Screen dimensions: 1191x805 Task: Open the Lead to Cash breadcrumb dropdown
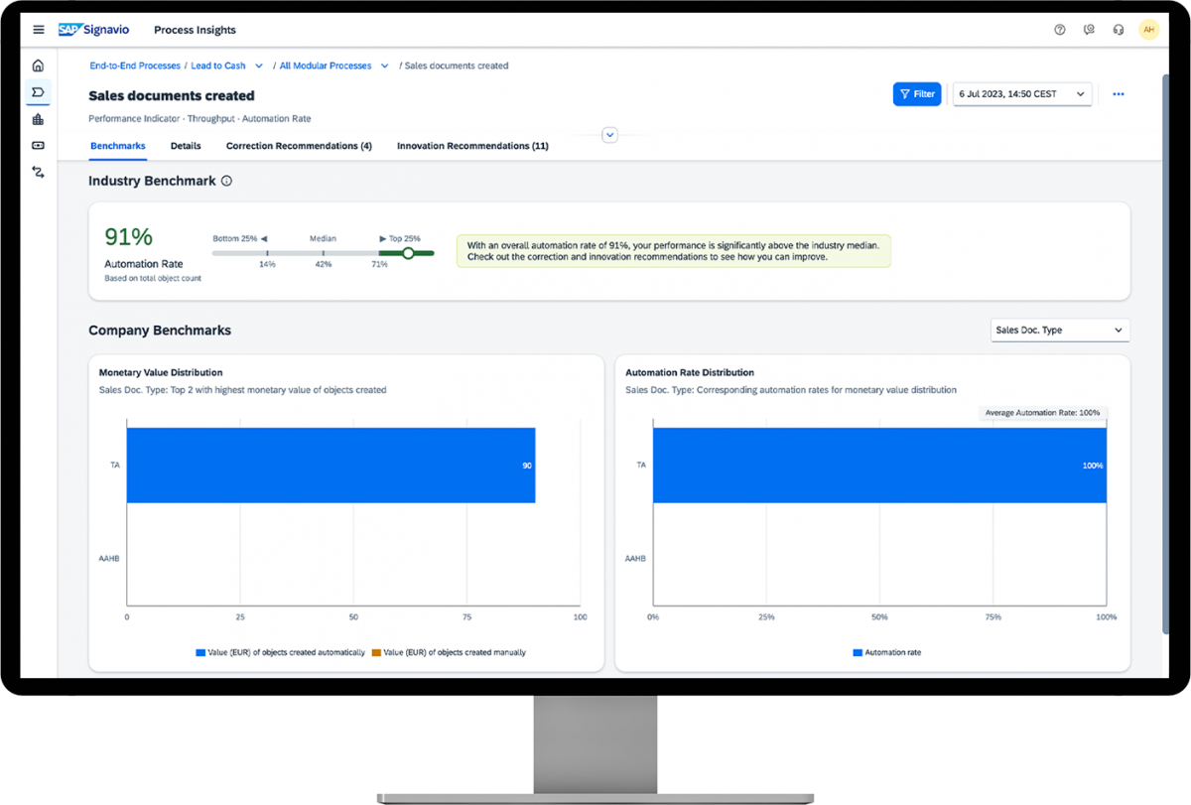pos(257,66)
